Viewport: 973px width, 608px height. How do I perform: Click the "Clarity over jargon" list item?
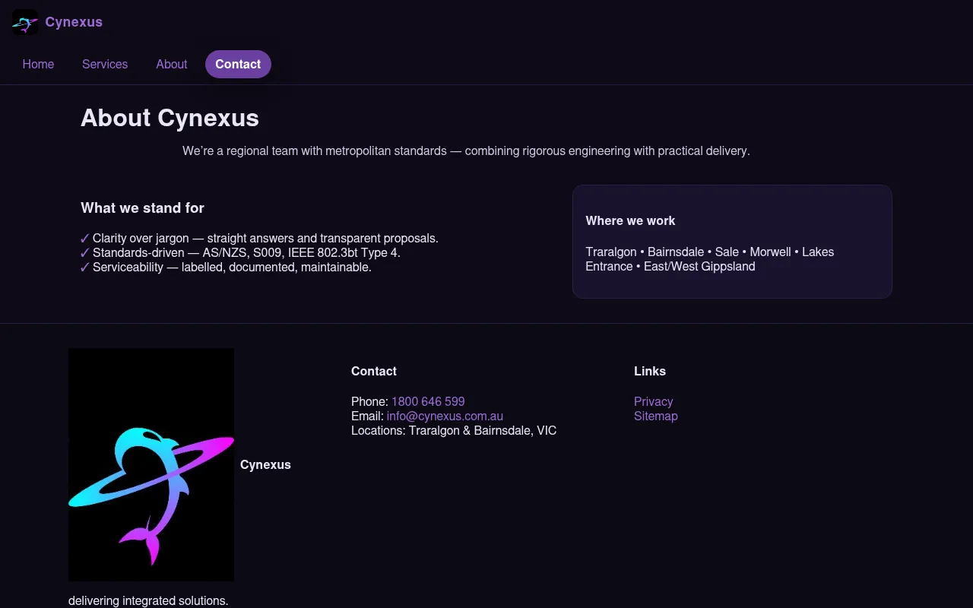(259, 238)
